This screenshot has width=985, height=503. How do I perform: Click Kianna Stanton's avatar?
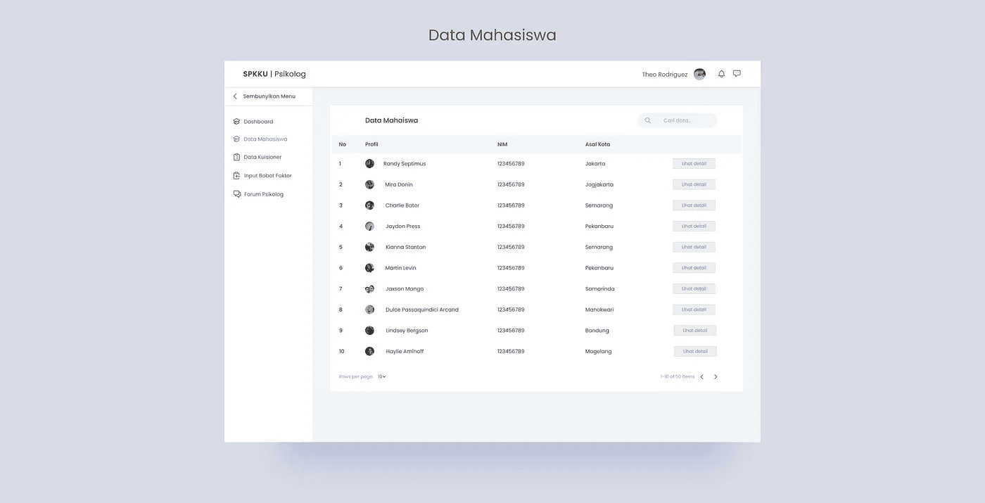pyautogui.click(x=369, y=247)
